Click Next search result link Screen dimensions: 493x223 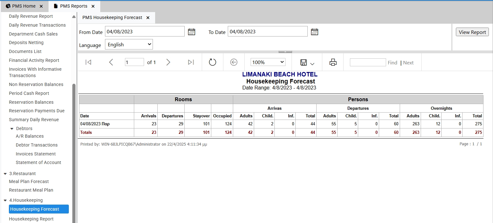[x=408, y=63]
